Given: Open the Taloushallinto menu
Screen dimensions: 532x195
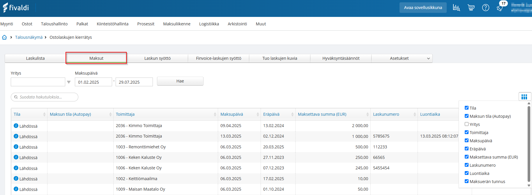Looking at the screenshot, I should pos(54,24).
